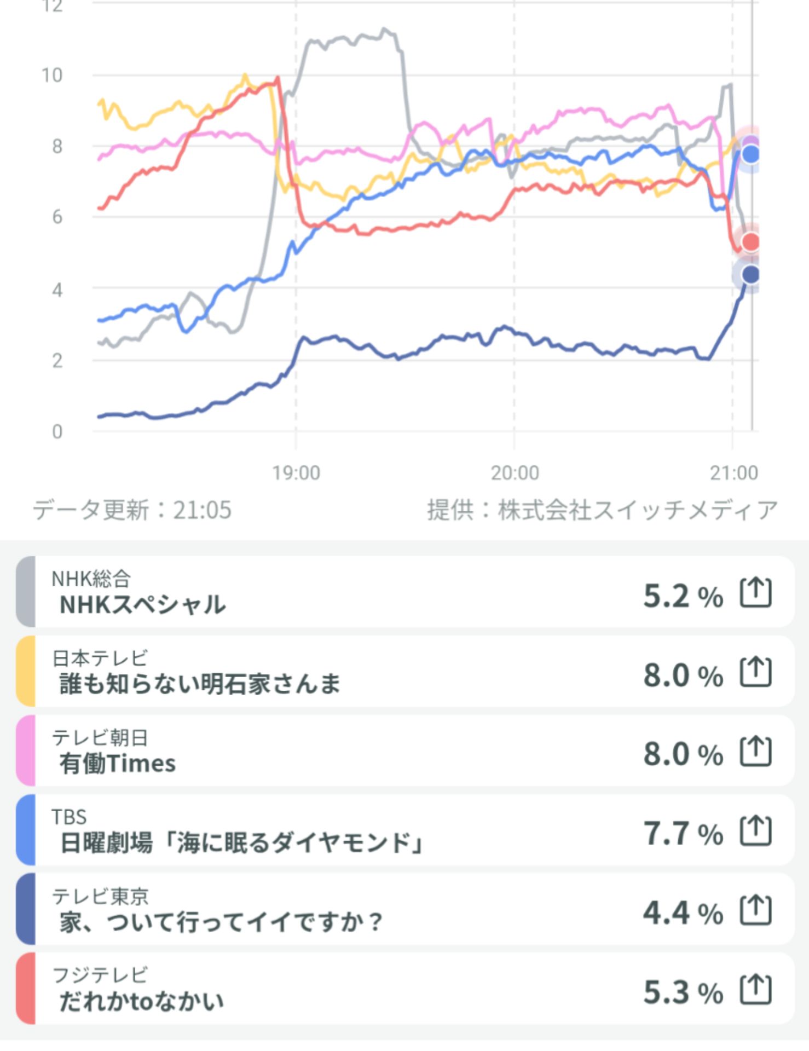
Task: Open the 有働Times program title
Action: [118, 763]
